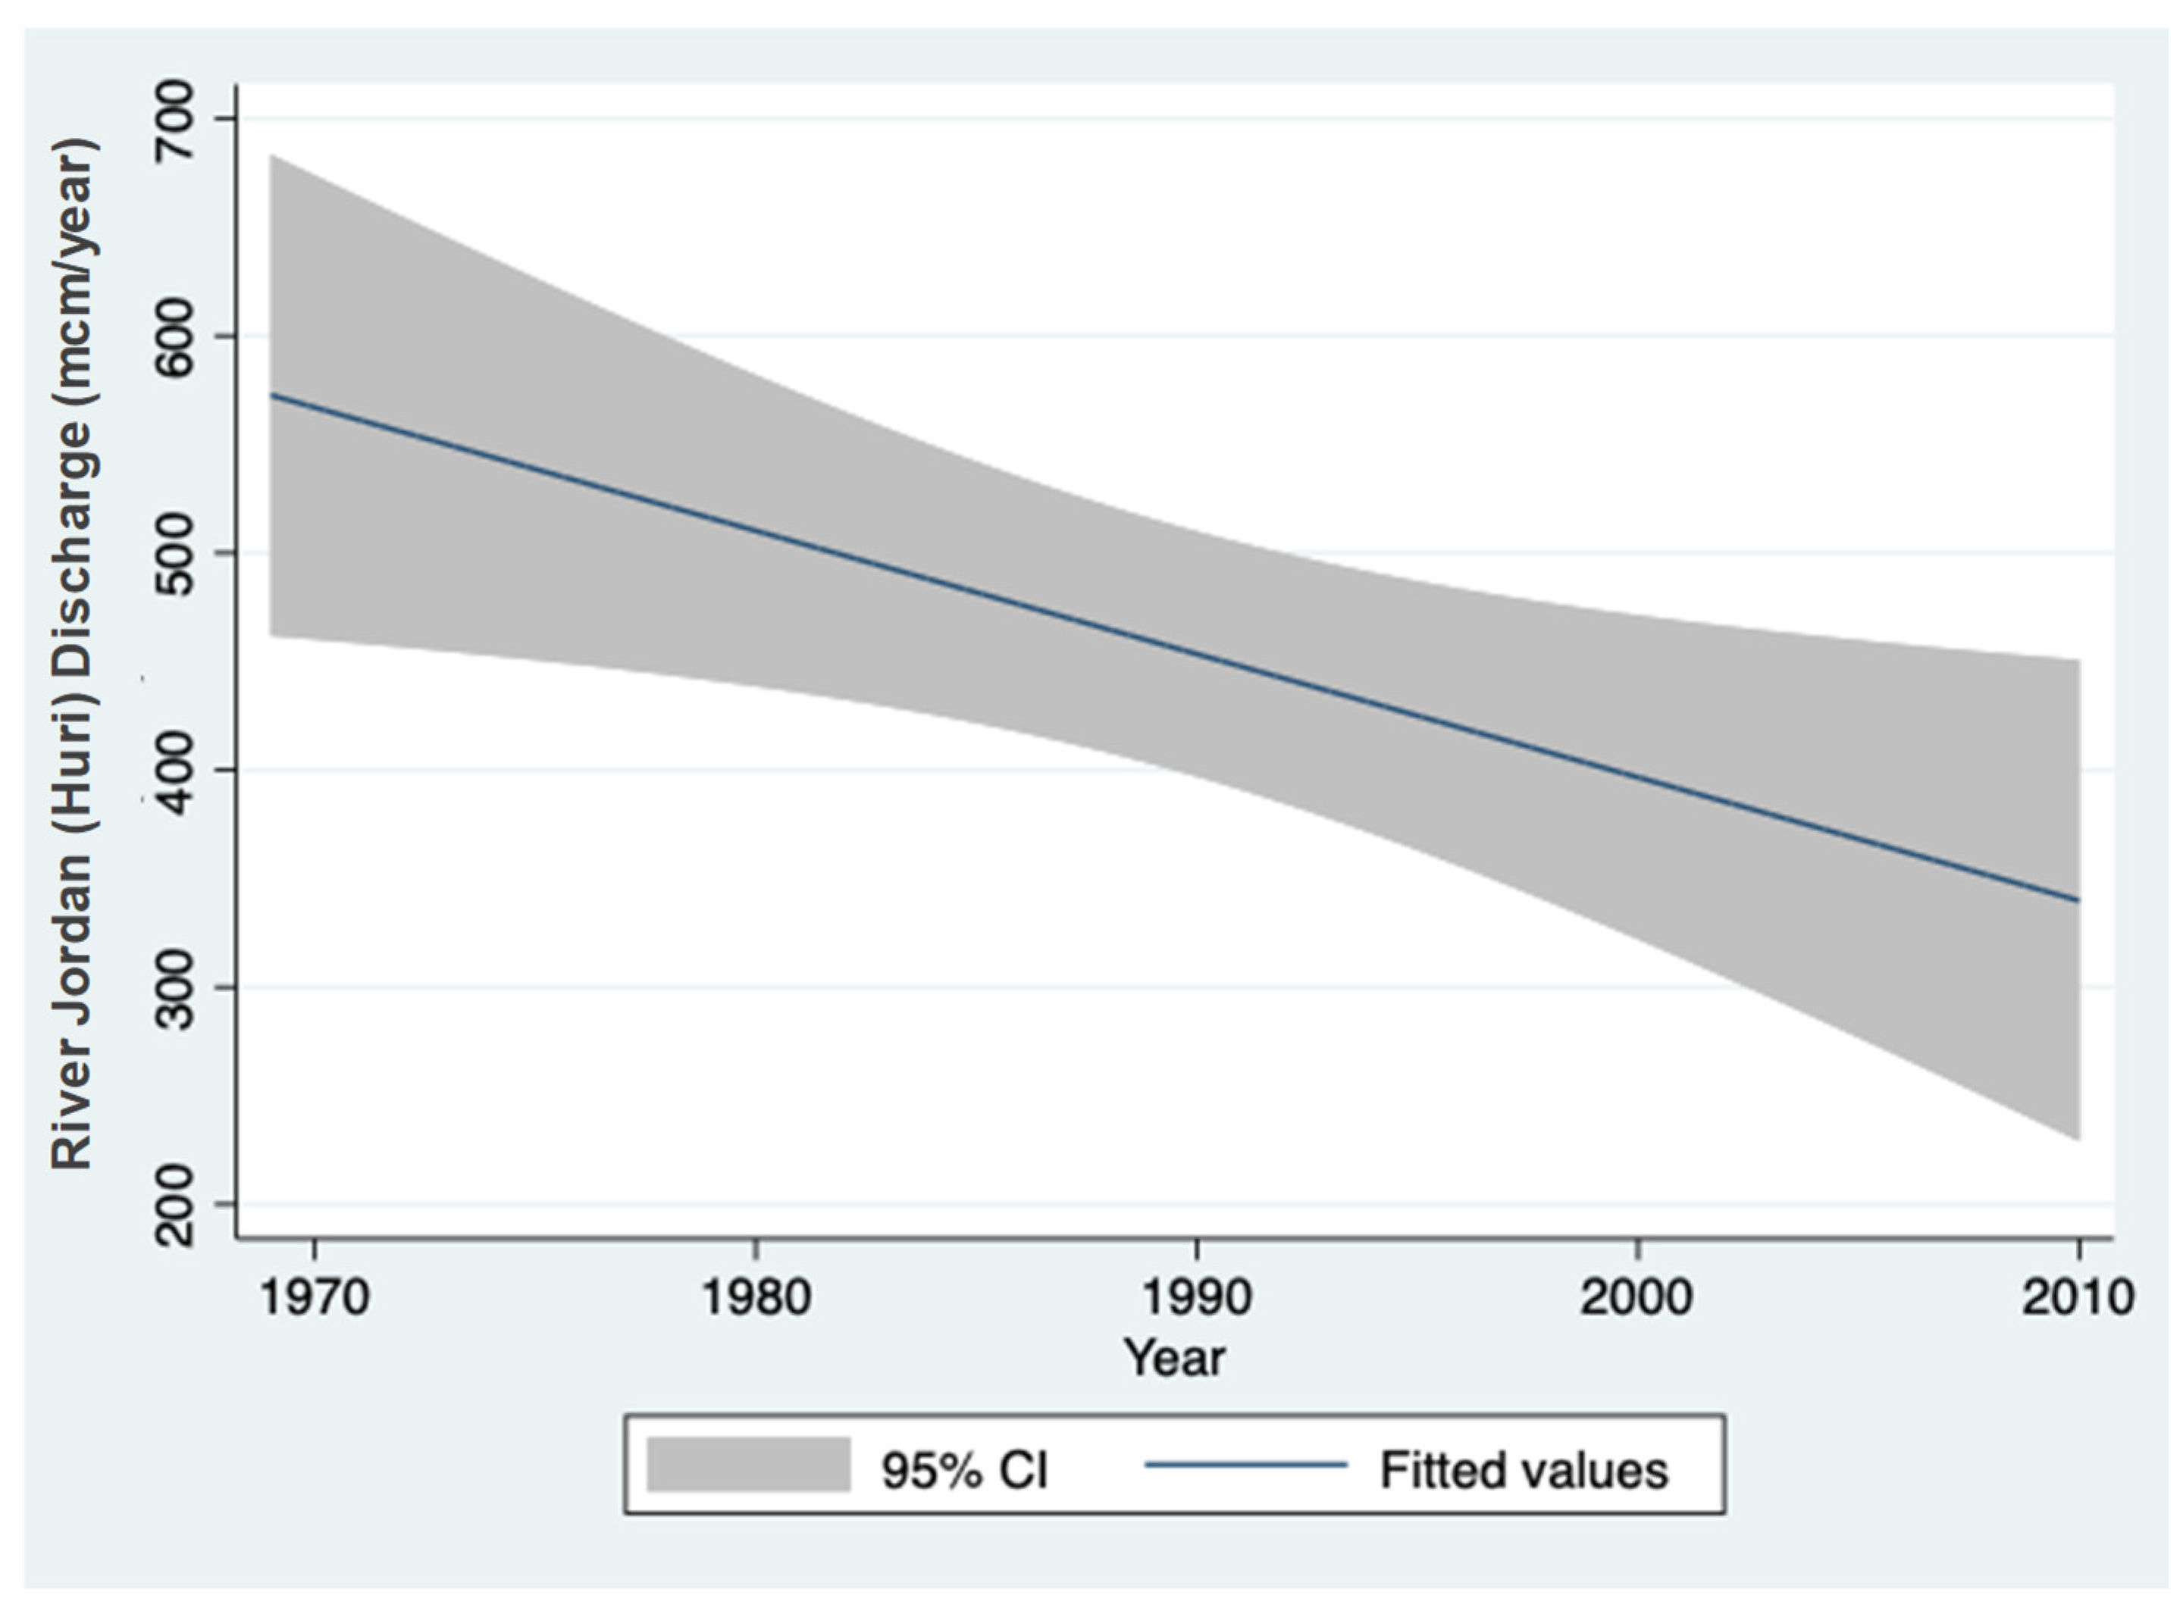Pick the 400 y-axis tick label
This screenshot has height=1617, width=2183.
pos(177,771)
